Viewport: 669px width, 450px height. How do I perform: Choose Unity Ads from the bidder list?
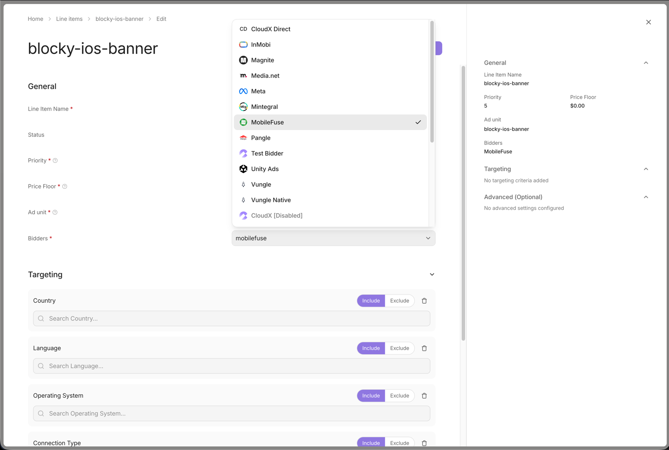tap(330, 169)
